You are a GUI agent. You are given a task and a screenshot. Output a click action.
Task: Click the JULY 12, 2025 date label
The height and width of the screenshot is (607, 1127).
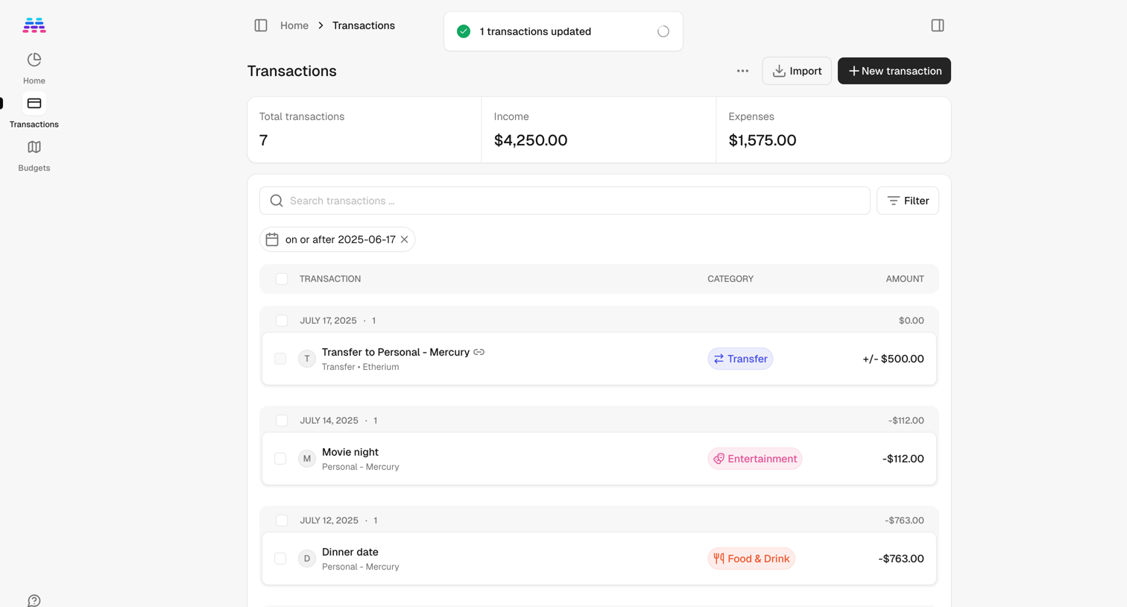(x=329, y=520)
